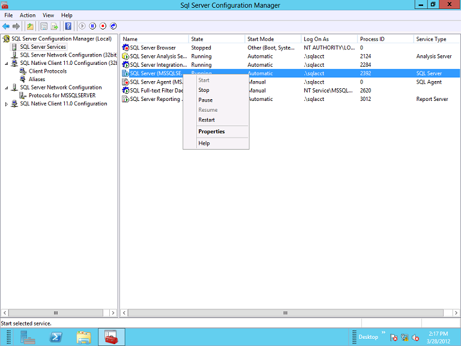
Task: Click the right pane horizontal scrollbar thumb
Action: 286,313
